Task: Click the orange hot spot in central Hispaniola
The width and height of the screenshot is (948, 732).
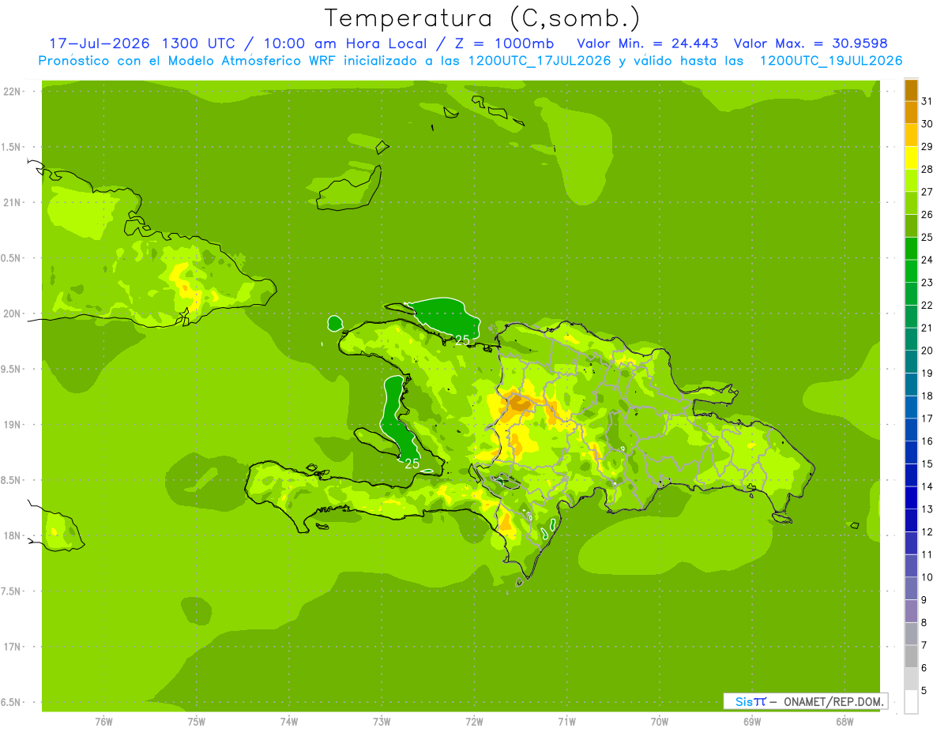Action: point(520,404)
